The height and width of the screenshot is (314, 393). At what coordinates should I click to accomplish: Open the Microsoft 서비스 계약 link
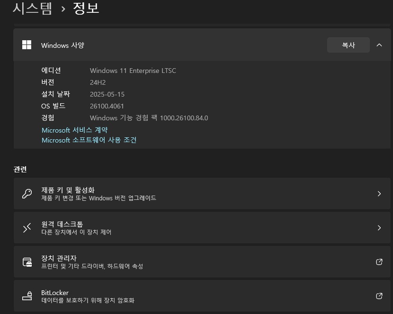pos(75,130)
